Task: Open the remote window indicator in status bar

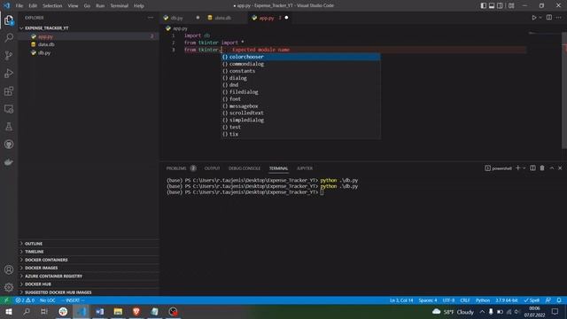Action: 6,300
